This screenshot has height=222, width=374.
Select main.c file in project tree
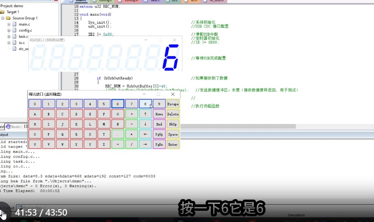point(24,24)
